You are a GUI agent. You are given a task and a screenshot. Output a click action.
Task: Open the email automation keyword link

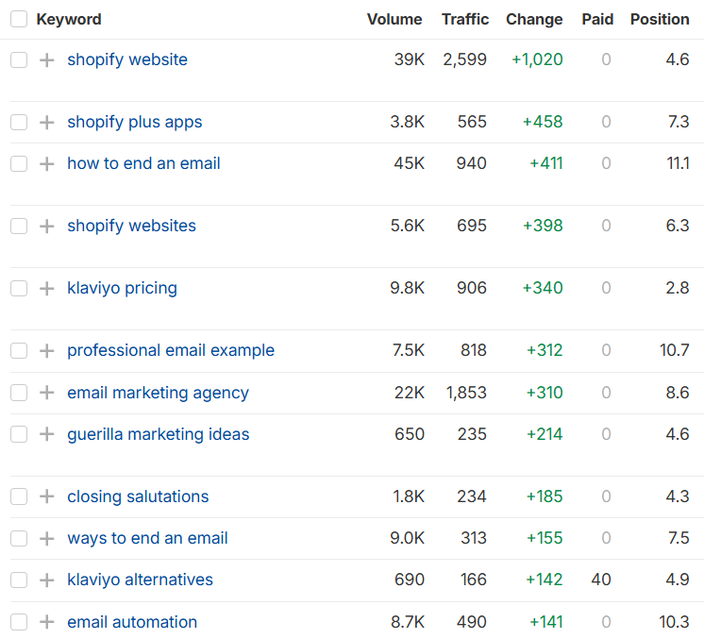(132, 622)
